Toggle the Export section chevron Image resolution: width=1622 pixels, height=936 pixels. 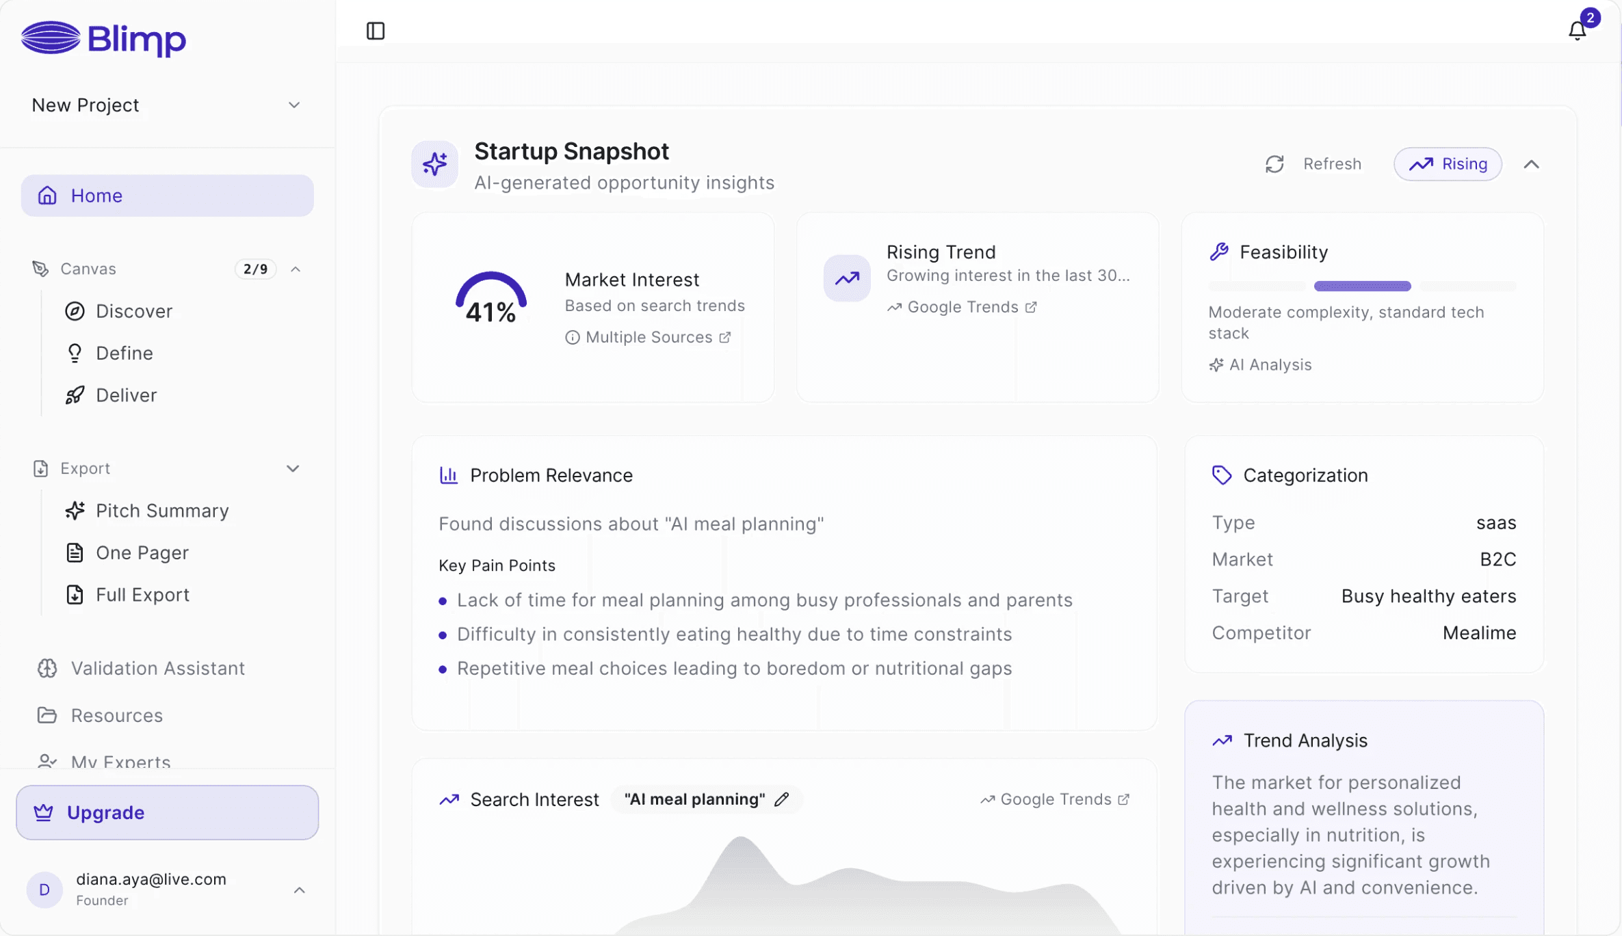(293, 468)
